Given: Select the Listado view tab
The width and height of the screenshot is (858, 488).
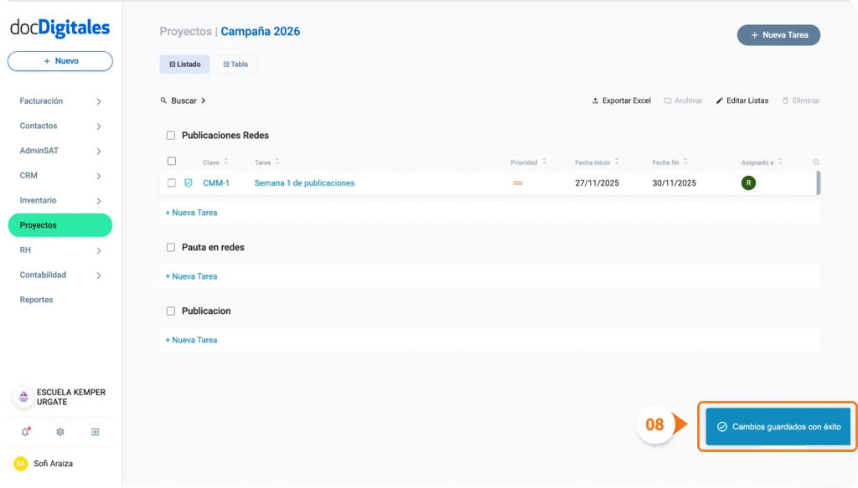Looking at the screenshot, I should click(184, 64).
